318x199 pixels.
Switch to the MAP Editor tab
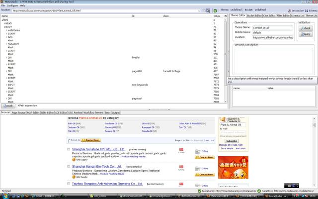coord(33,113)
